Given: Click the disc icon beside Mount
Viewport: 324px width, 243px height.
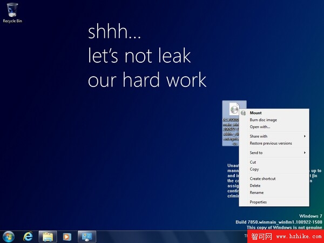Looking at the screenshot, I should [x=244, y=113].
